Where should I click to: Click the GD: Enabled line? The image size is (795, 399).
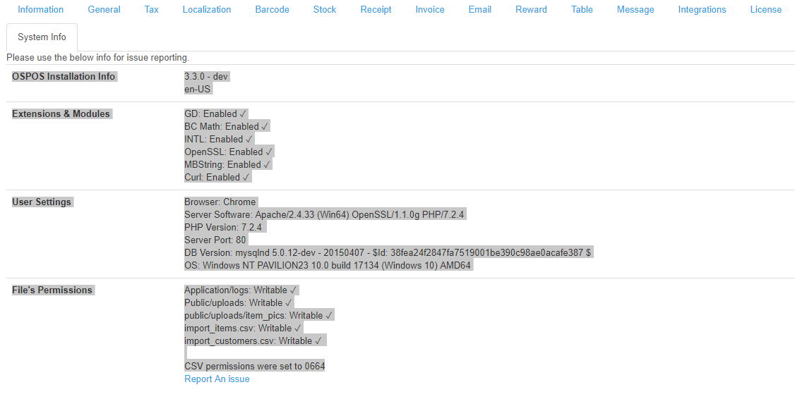click(x=215, y=114)
